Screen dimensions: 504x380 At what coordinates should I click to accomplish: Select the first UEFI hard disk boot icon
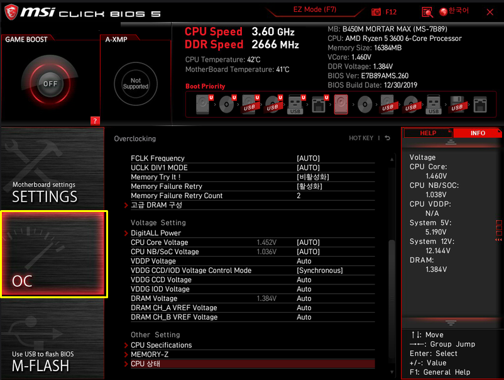(x=204, y=104)
